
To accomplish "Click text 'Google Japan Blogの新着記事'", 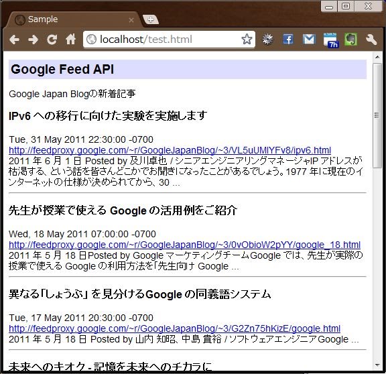I will pos(72,94).
